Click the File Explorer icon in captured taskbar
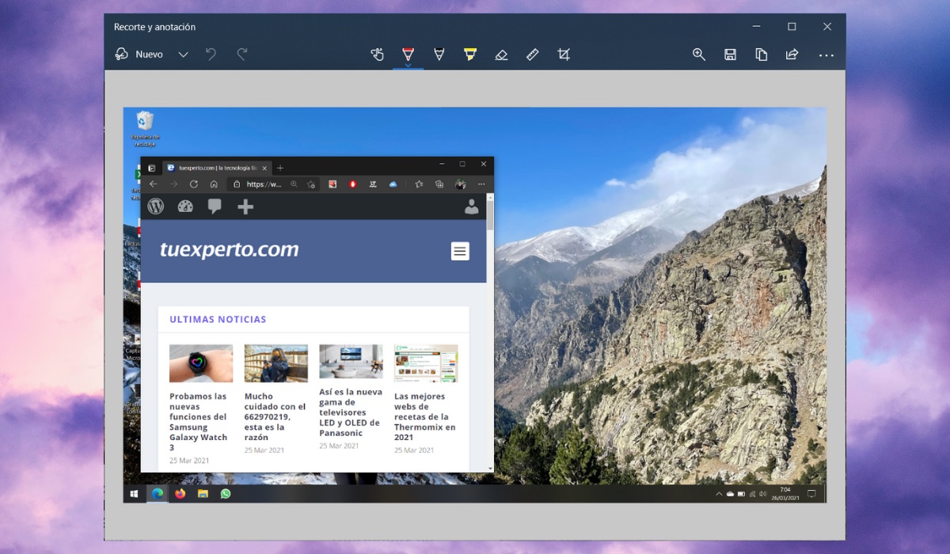Viewport: 950px width, 554px height. coord(203,494)
